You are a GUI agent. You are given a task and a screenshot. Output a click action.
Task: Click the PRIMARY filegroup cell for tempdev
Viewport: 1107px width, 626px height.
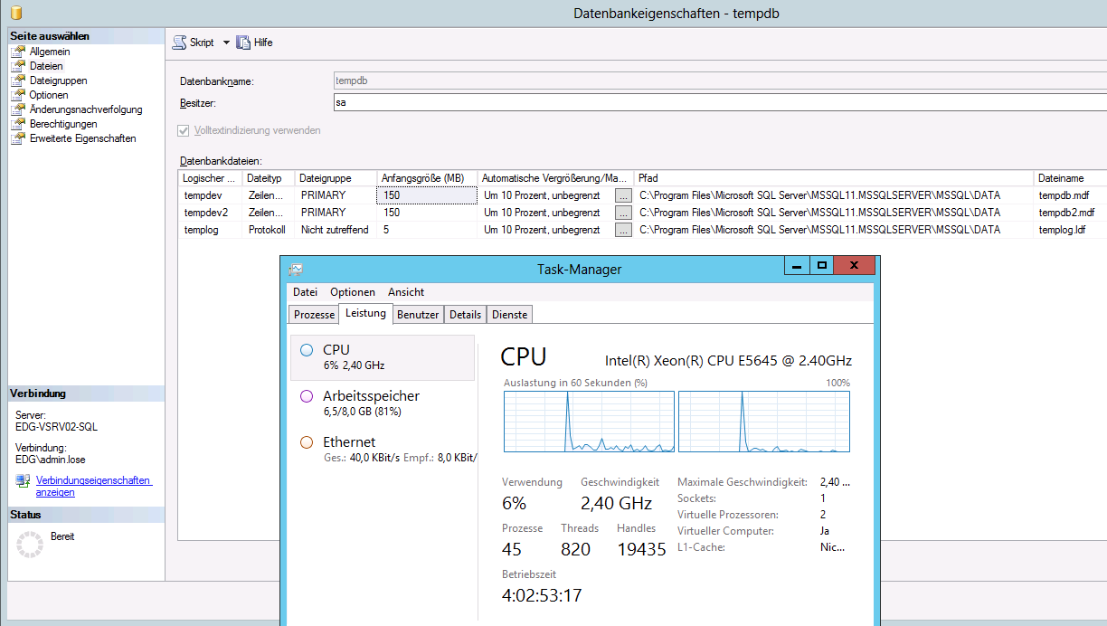point(336,195)
